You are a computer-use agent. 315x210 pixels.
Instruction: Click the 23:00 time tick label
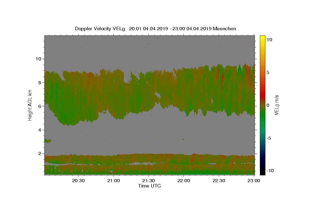point(254,181)
